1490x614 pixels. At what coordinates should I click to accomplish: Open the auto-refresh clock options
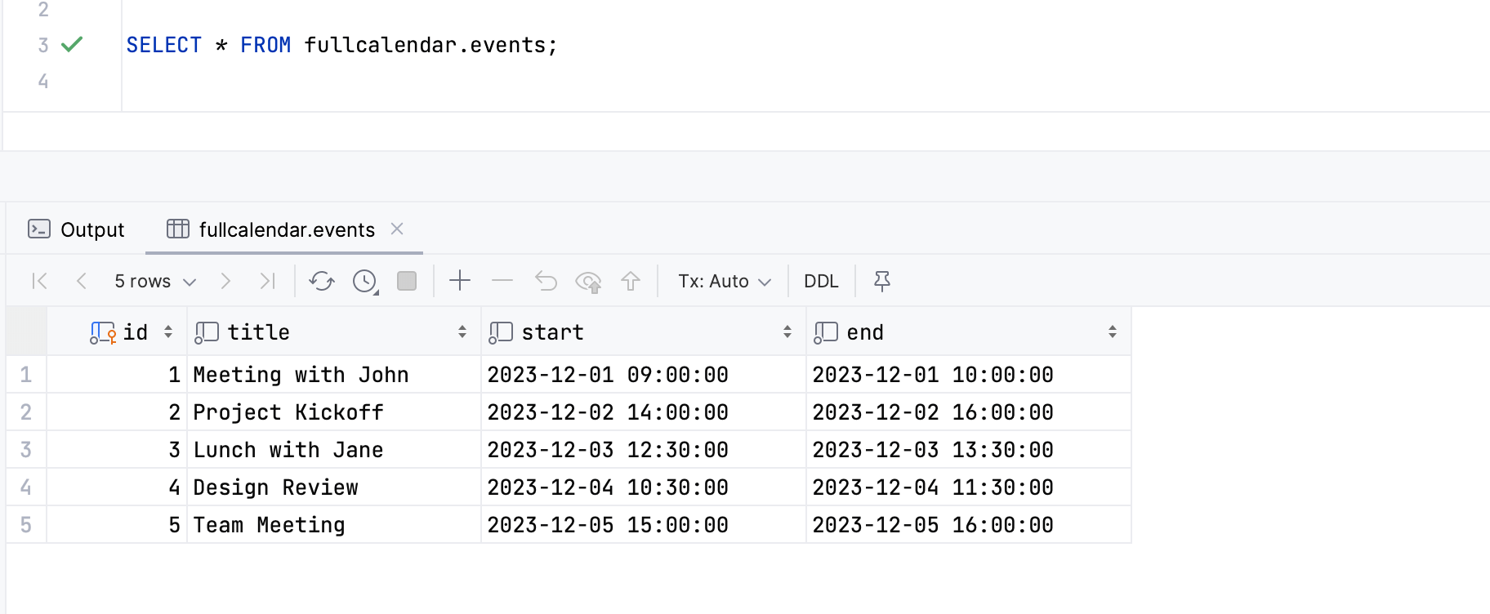pos(365,281)
